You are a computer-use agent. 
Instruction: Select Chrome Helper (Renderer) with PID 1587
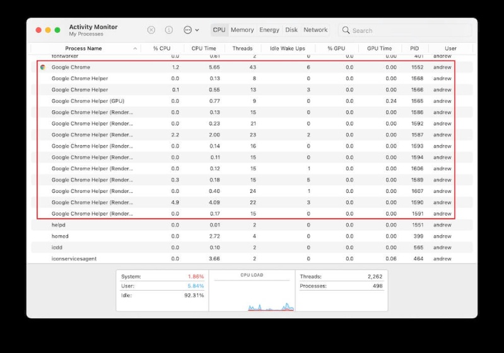[252, 135]
